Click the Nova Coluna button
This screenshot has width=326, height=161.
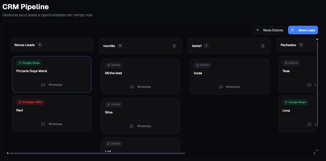269,30
